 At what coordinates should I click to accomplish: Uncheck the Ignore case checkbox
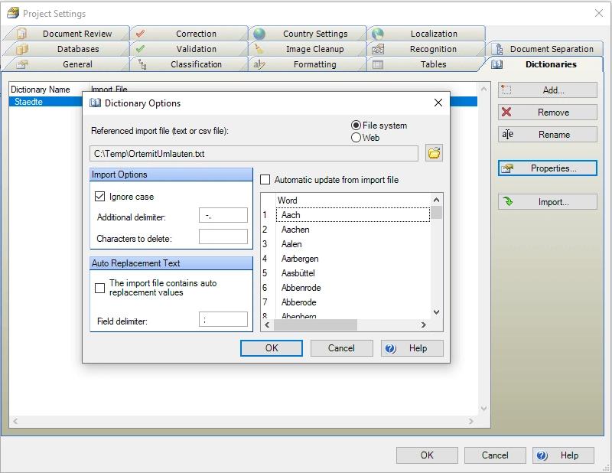tap(99, 197)
